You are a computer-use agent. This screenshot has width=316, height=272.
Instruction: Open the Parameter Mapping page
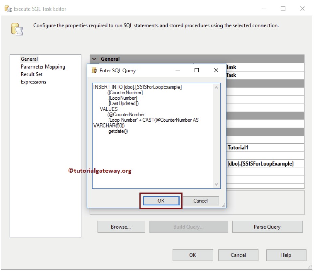click(43, 66)
